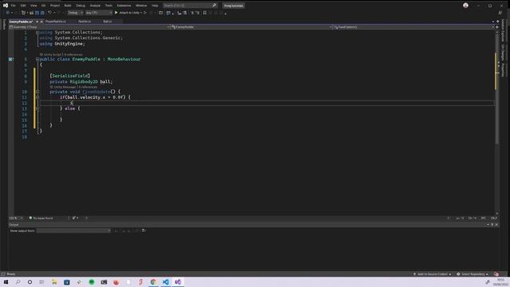Image resolution: width=510 pixels, height=287 pixels.
Task: Open the Debug configuration dropdown
Action: click(x=75, y=13)
